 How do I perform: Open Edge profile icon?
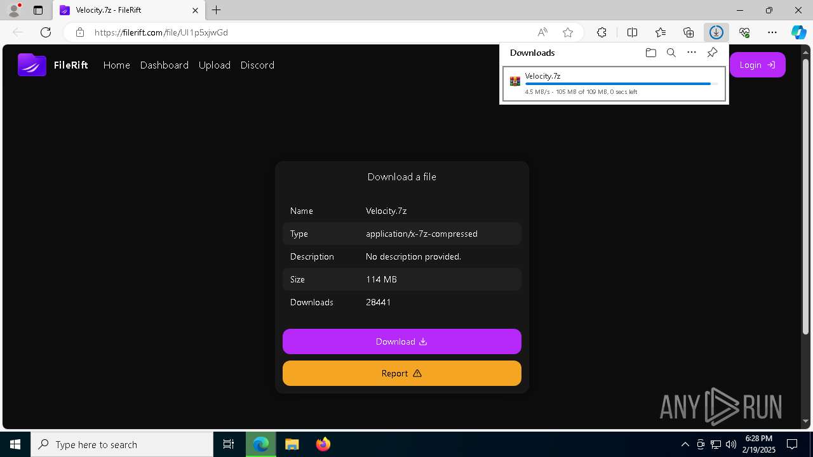pyautogui.click(x=14, y=10)
